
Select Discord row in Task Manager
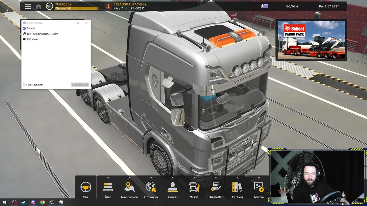56,28
